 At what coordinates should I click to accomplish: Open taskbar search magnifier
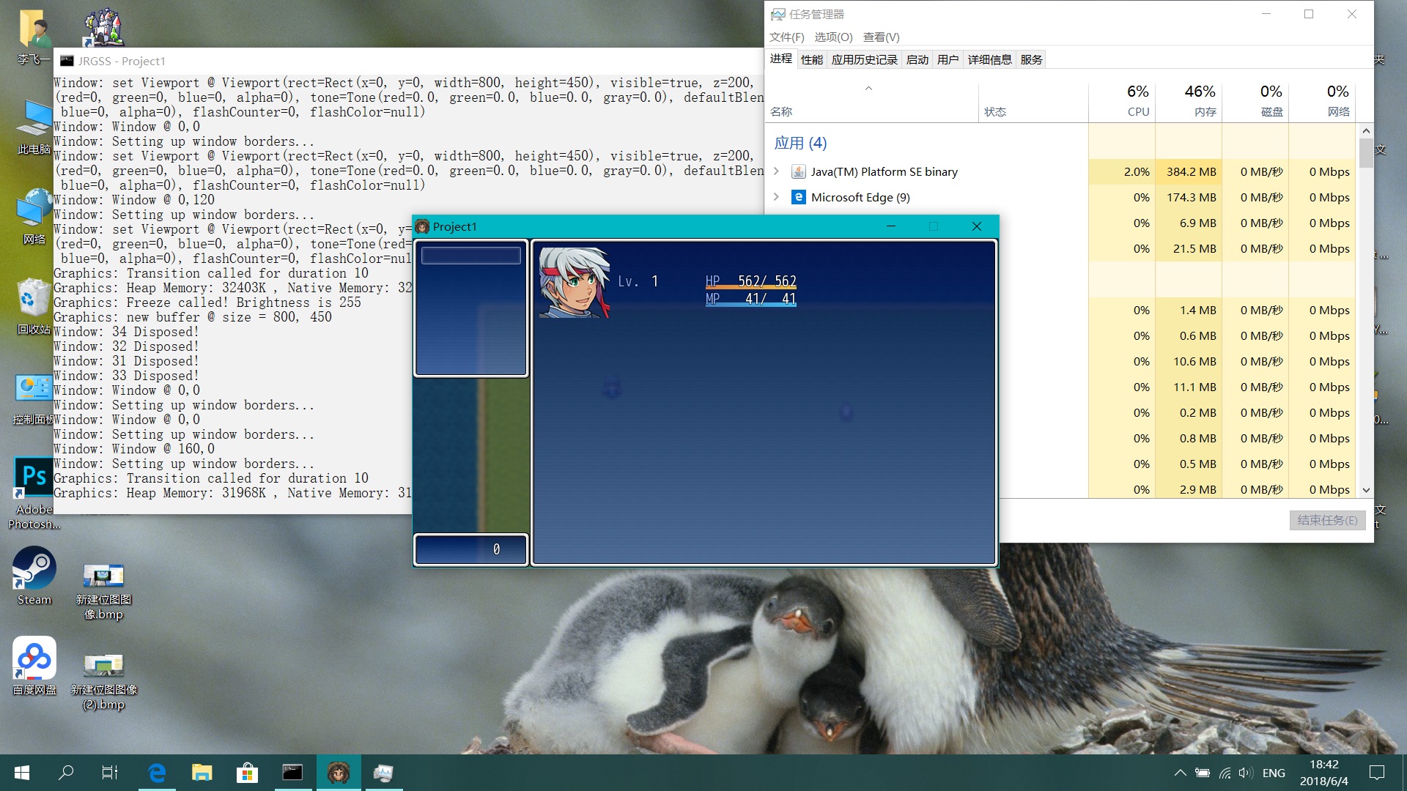(x=66, y=773)
